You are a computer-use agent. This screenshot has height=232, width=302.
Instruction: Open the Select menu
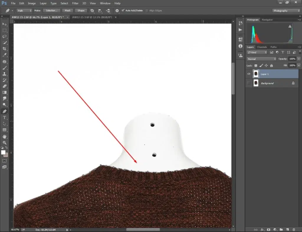coord(64,3)
